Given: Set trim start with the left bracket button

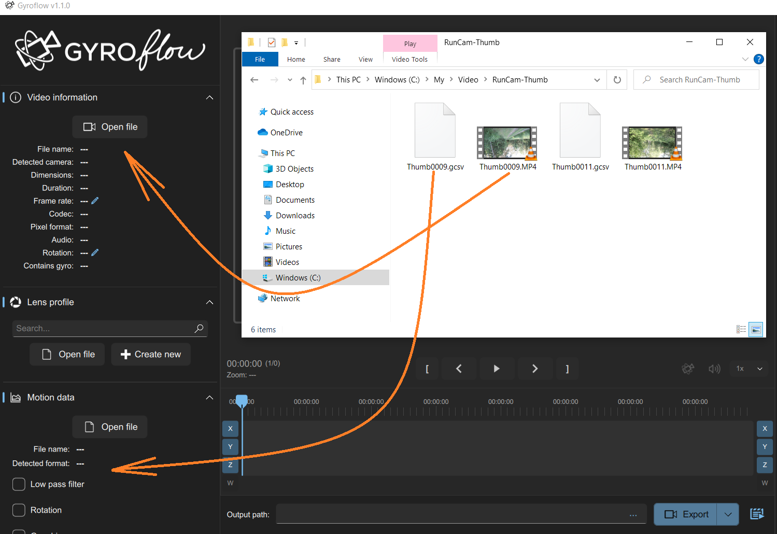Looking at the screenshot, I should pos(427,369).
